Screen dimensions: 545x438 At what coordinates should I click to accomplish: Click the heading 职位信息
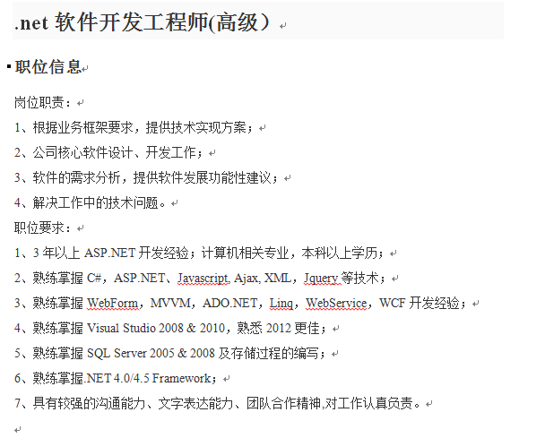coord(48,66)
